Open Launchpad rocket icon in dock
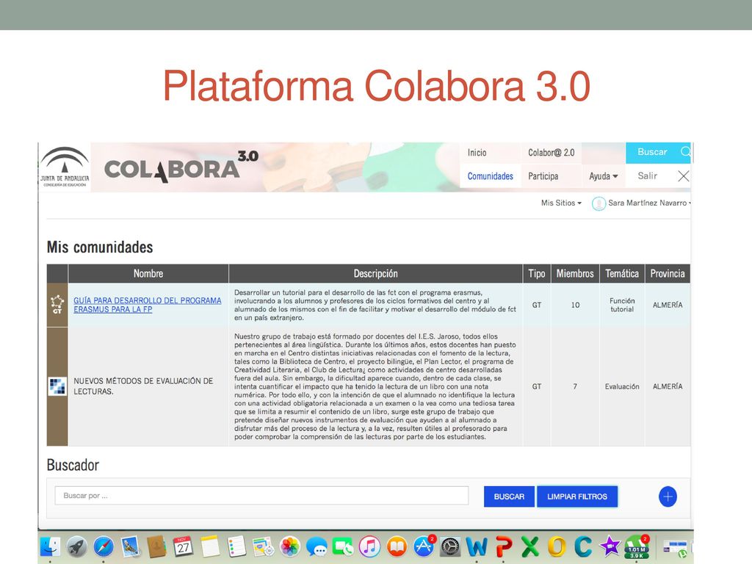This screenshot has width=752, height=564. [76, 546]
